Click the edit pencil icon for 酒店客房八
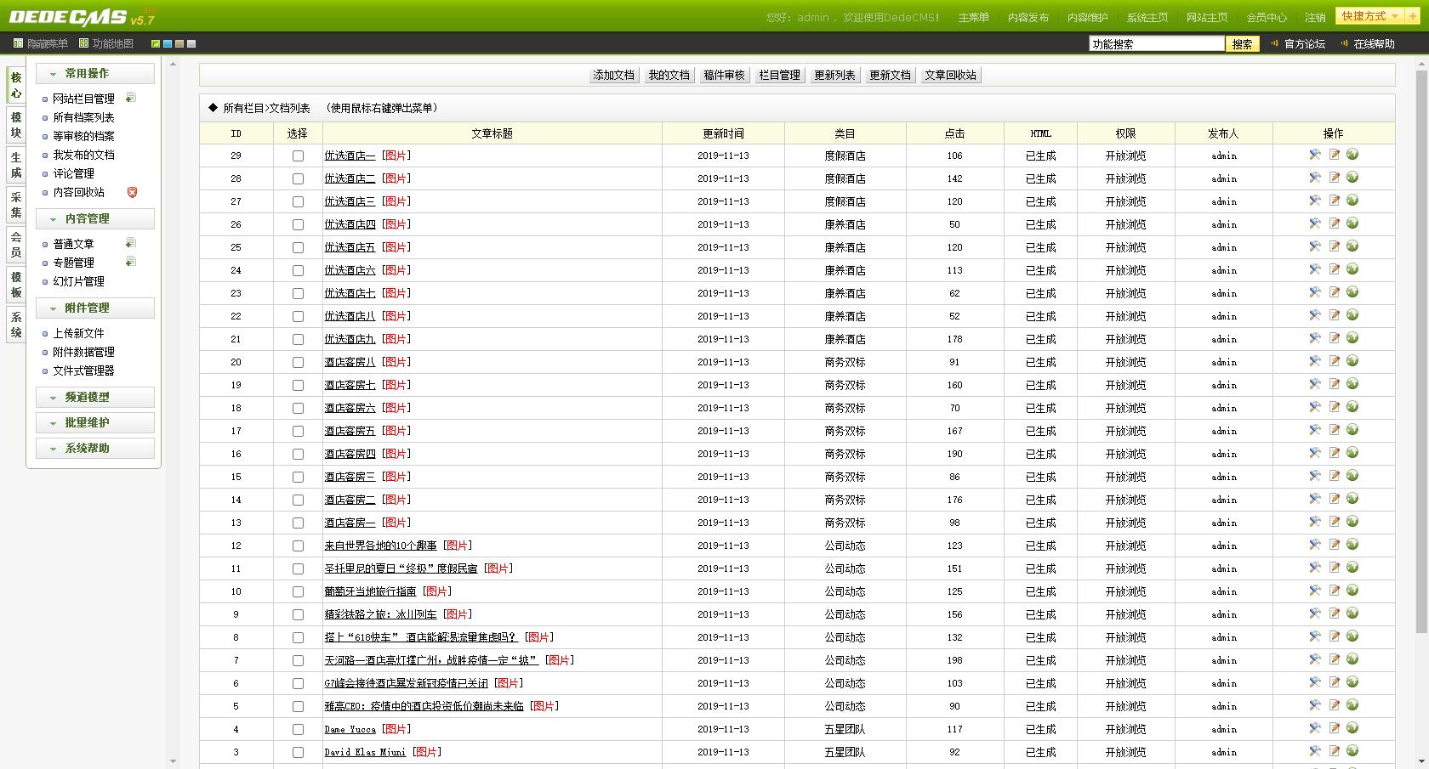The height and width of the screenshot is (769, 1429). pyautogui.click(x=1334, y=362)
